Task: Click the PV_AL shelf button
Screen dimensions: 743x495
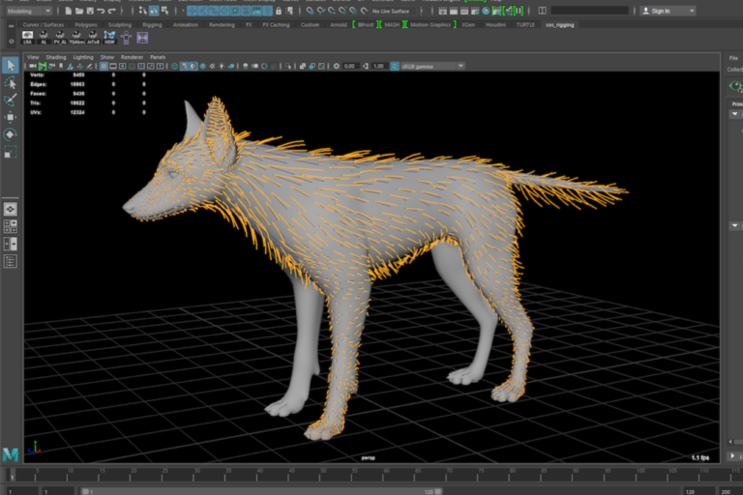Action: [60, 38]
